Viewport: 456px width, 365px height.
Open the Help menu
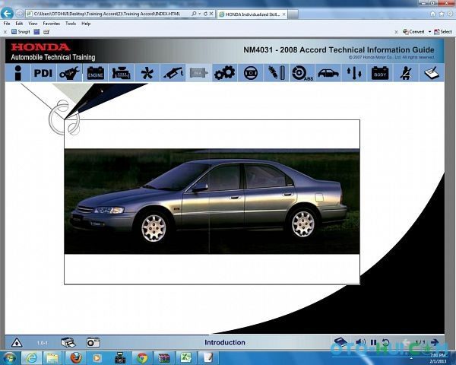86,24
